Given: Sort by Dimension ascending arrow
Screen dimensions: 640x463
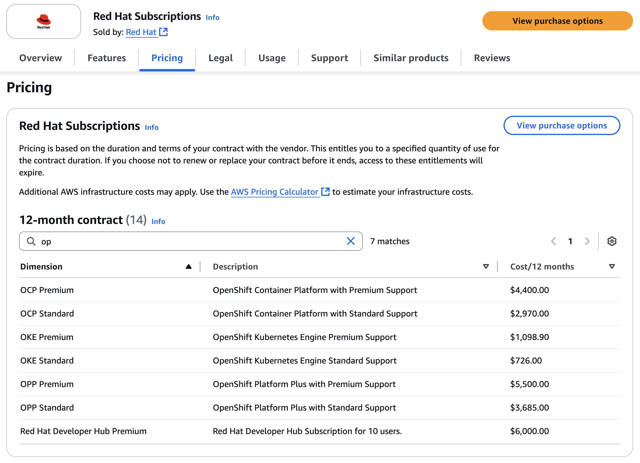Looking at the screenshot, I should click(189, 266).
